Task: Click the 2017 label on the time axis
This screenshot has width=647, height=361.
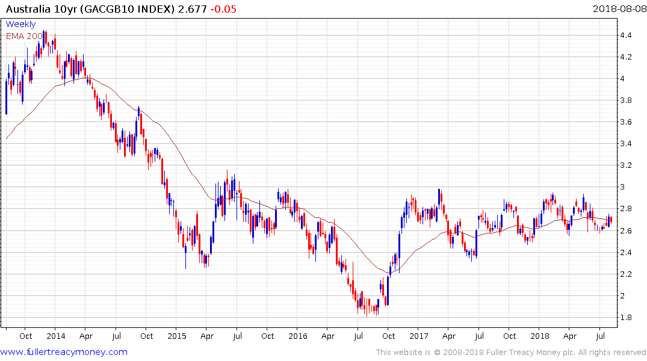Action: coord(418,336)
